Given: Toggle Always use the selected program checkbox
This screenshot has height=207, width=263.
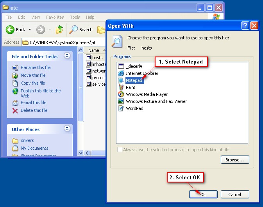Looking at the screenshot, I should click(120, 149).
